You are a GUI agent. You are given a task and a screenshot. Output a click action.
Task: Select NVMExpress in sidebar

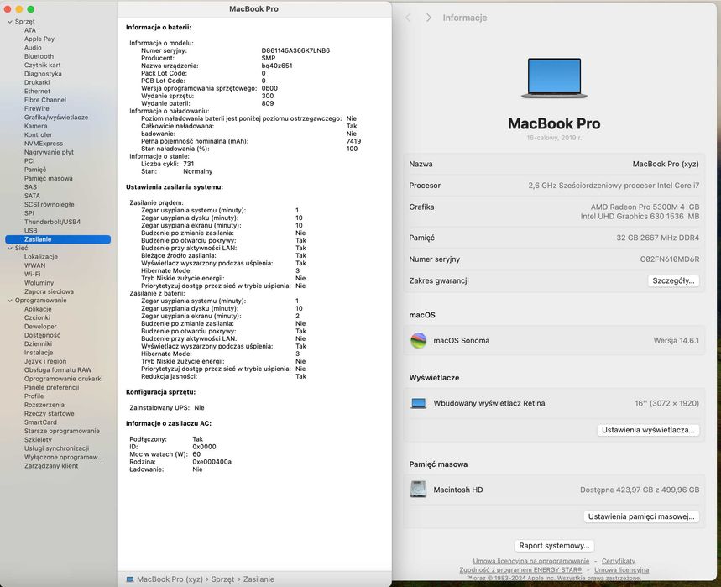(x=43, y=144)
